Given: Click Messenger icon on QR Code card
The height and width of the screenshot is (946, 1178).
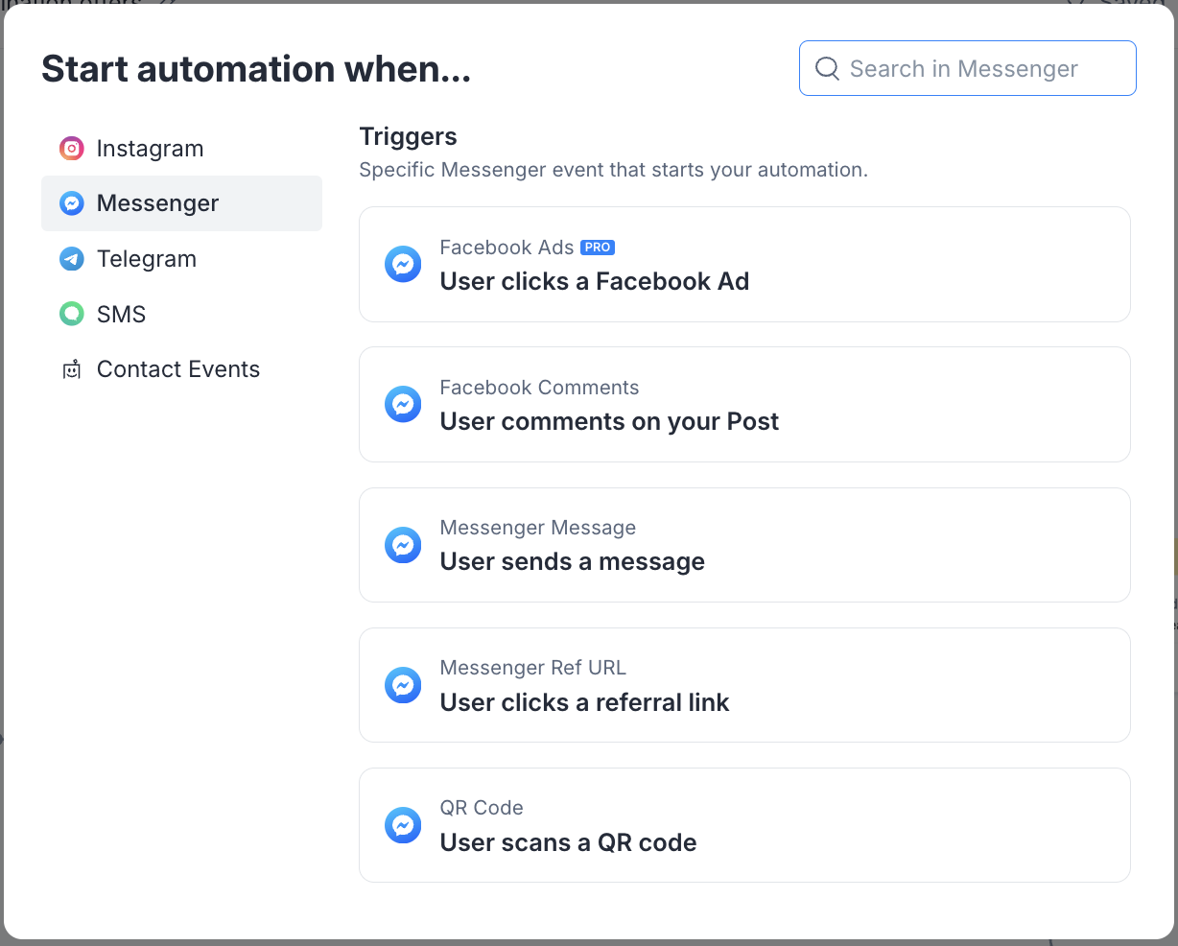Looking at the screenshot, I should [x=403, y=825].
